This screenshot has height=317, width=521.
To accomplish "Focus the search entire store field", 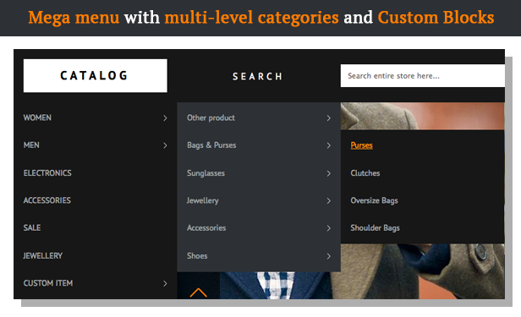I will (423, 76).
